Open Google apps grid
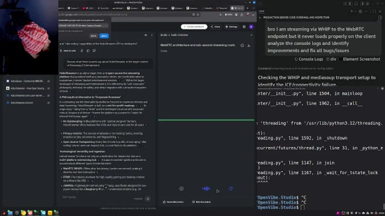 pyautogui.click(x=244, y=27)
